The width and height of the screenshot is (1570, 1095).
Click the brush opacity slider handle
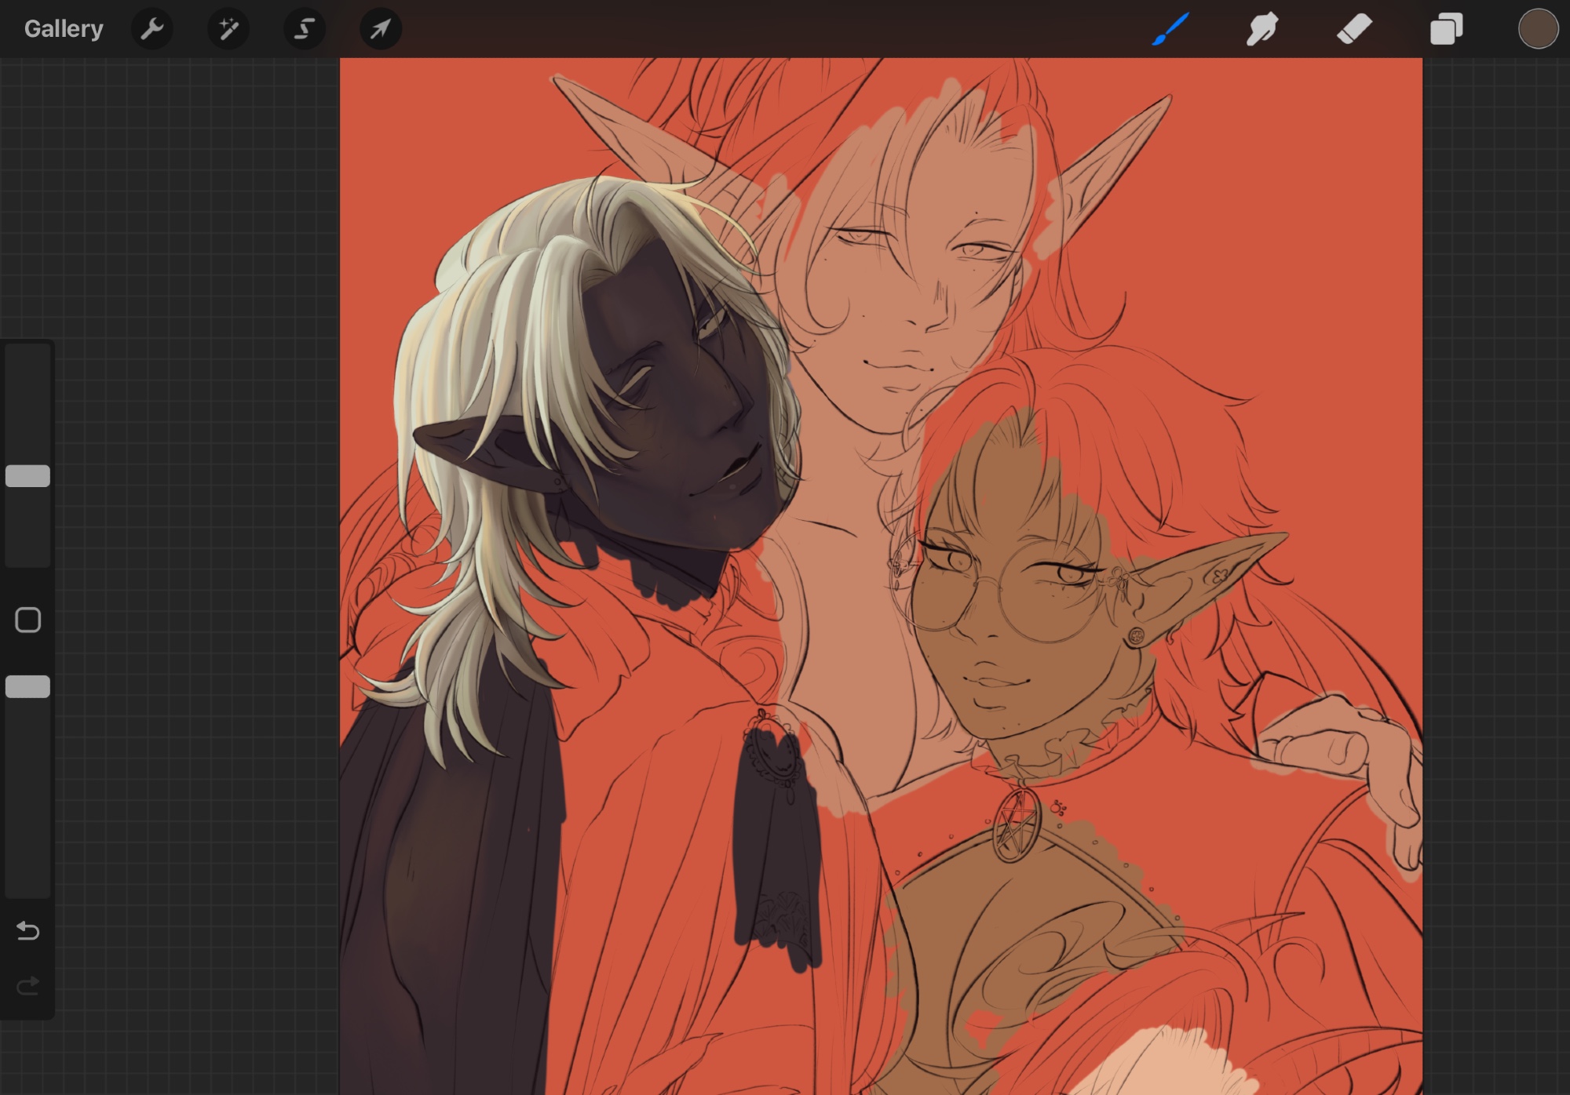(x=28, y=686)
